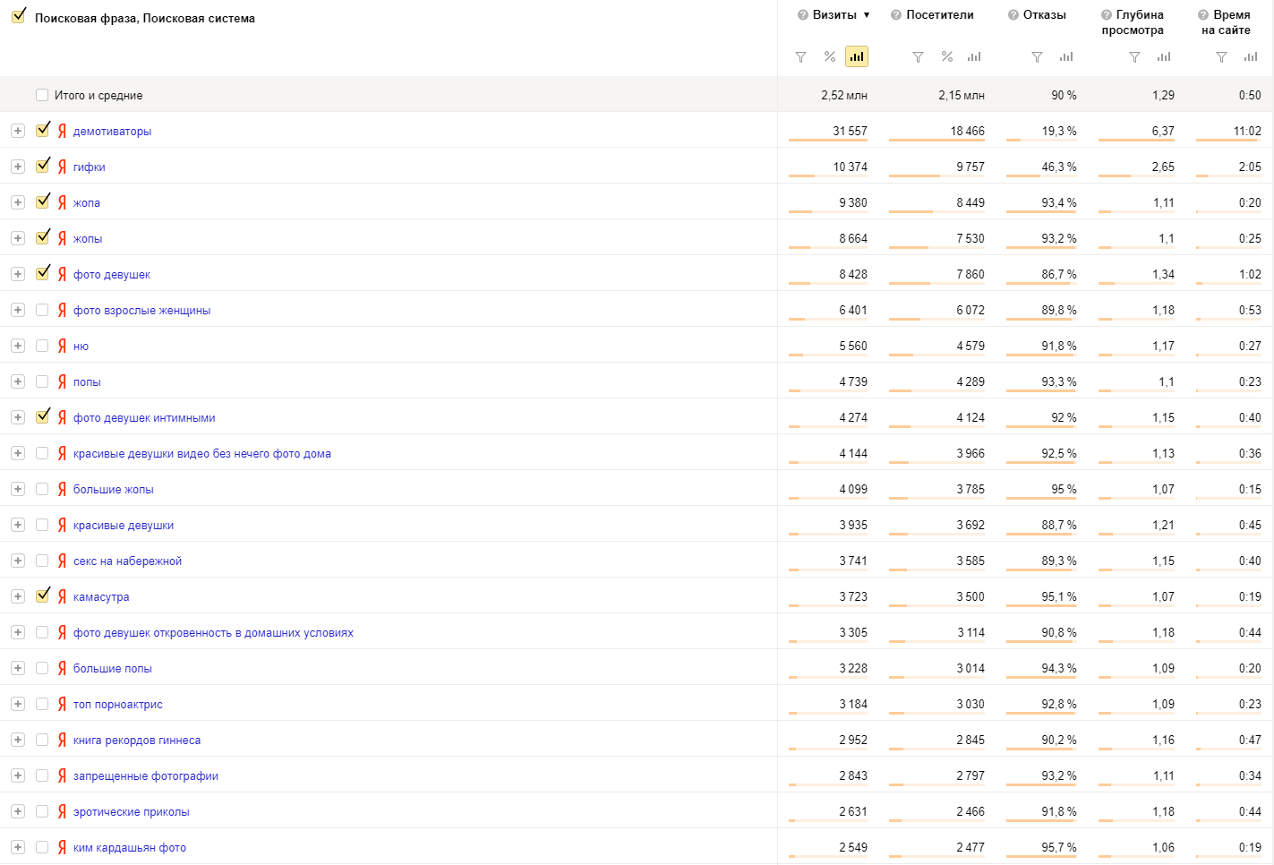Check the книга рекордов гиннеса row checkbox
The width and height of the screenshot is (1274, 865).
click(x=42, y=740)
